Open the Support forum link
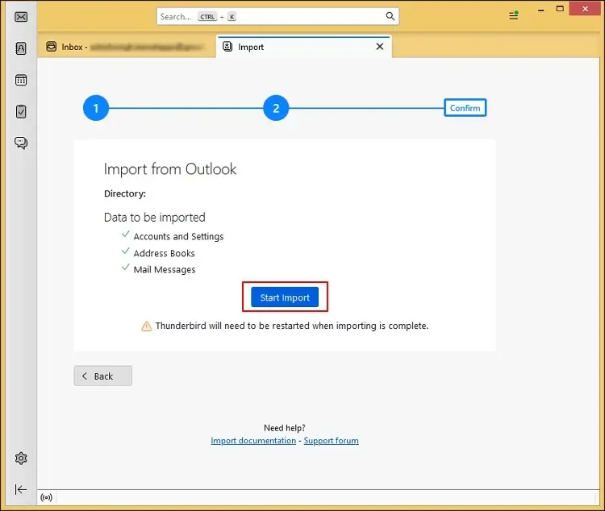This screenshot has height=511, width=605. click(x=331, y=440)
